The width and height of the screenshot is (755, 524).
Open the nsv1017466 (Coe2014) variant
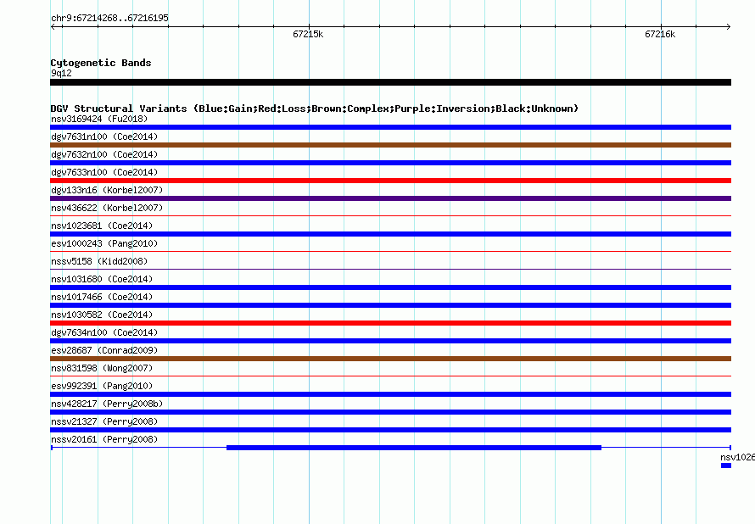tap(102, 297)
